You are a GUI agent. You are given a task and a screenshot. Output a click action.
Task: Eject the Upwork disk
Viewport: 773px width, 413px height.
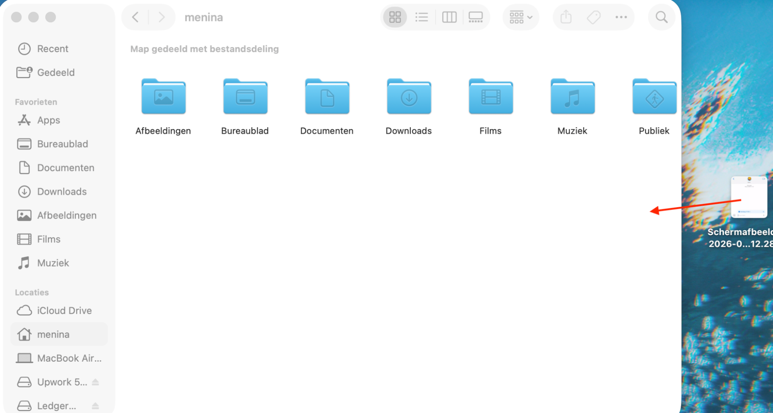[95, 382]
